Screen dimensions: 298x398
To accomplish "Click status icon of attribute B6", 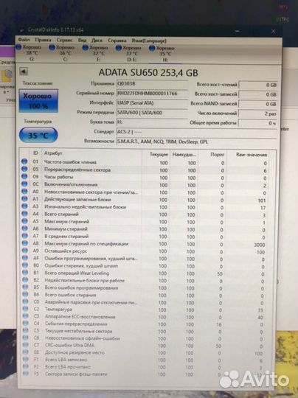I will (x=25, y=294).
